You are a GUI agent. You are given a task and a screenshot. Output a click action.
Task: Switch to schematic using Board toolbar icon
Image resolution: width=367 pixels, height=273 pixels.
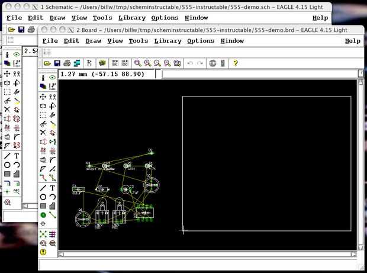tap(89, 63)
